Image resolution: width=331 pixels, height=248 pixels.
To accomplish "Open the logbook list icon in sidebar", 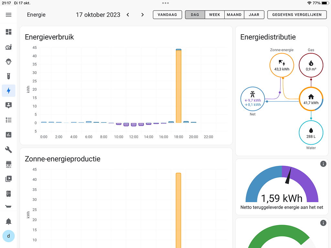I will (9, 120).
